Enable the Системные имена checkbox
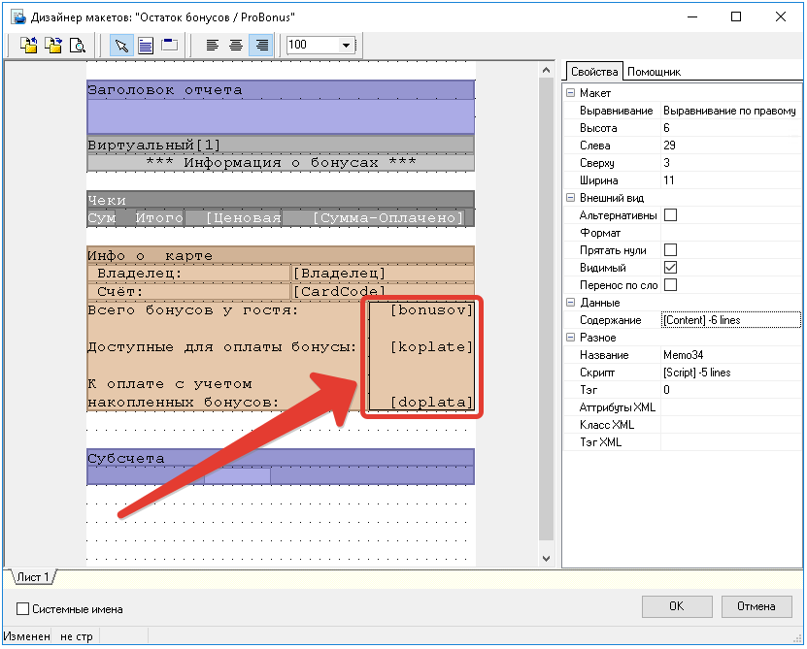This screenshot has width=807, height=649. coord(22,609)
